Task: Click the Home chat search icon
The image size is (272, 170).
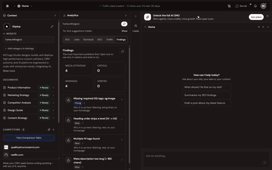Action: click(145, 27)
